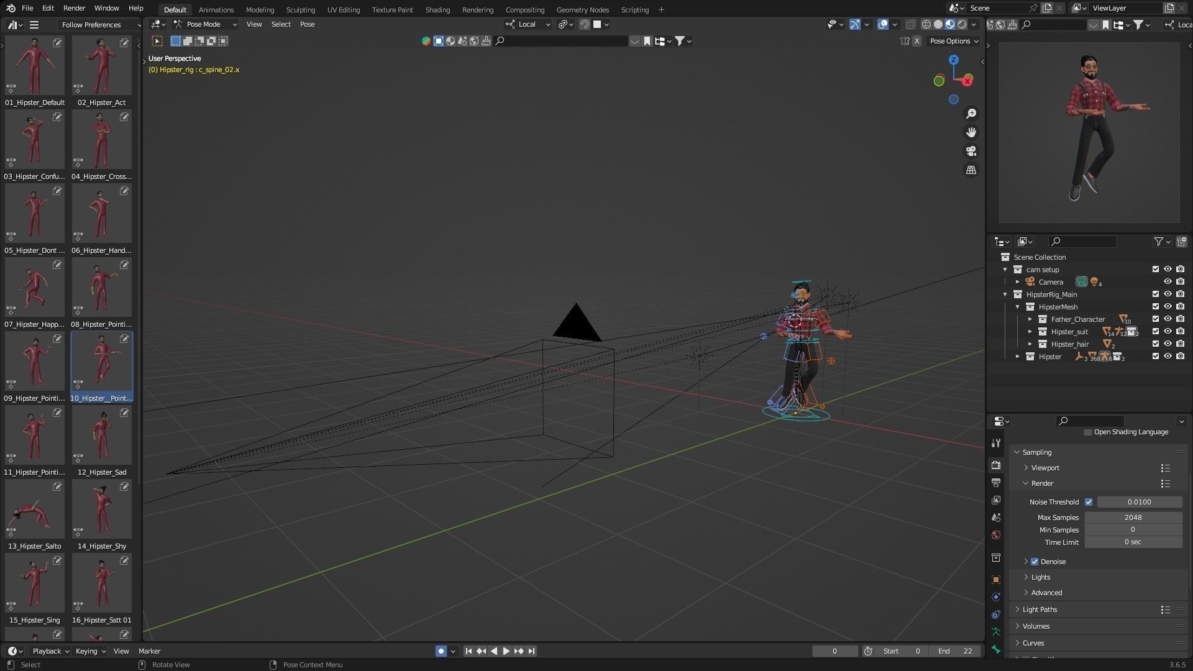Open the timeline Marker menu
The image size is (1193, 671).
click(x=149, y=651)
